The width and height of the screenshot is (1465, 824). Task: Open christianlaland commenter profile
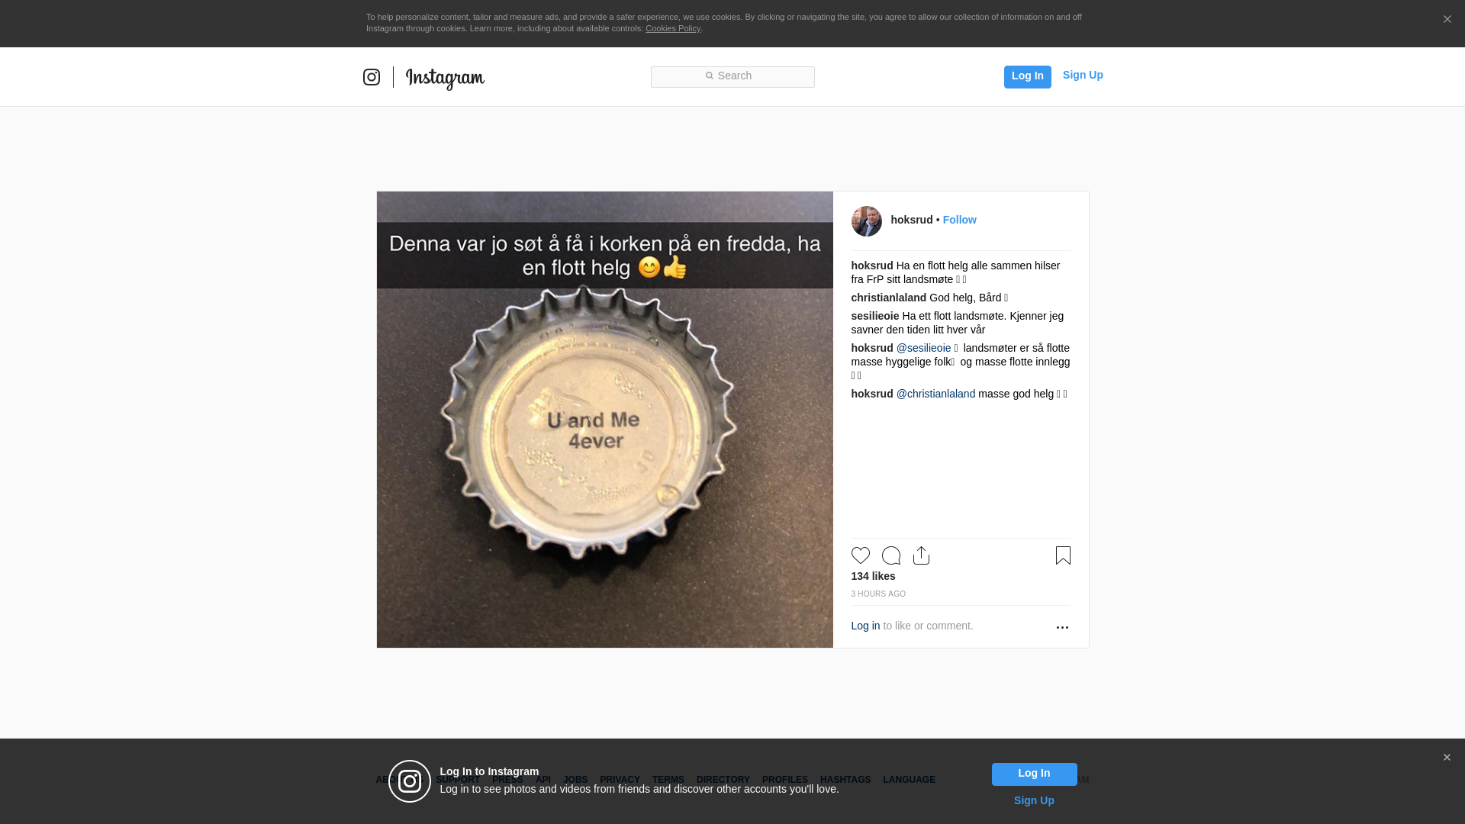click(889, 298)
